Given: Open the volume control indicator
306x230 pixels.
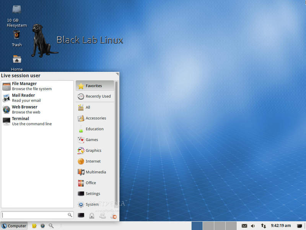Looking at the screenshot, I should 253,226.
